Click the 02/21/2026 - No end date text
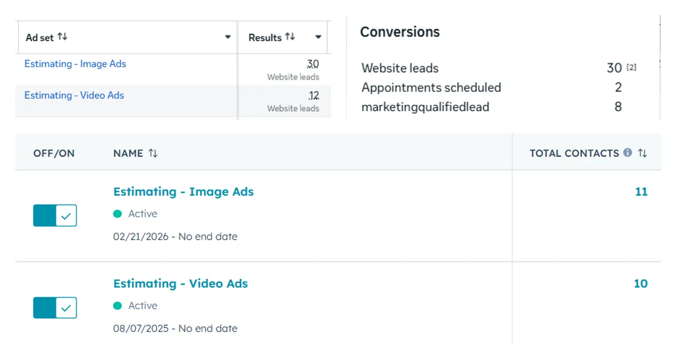 pyautogui.click(x=175, y=236)
